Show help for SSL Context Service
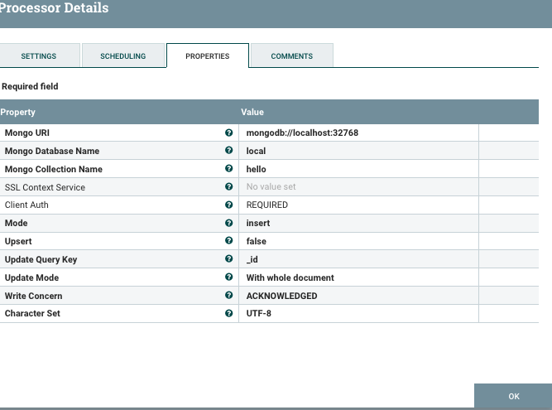 (228, 187)
